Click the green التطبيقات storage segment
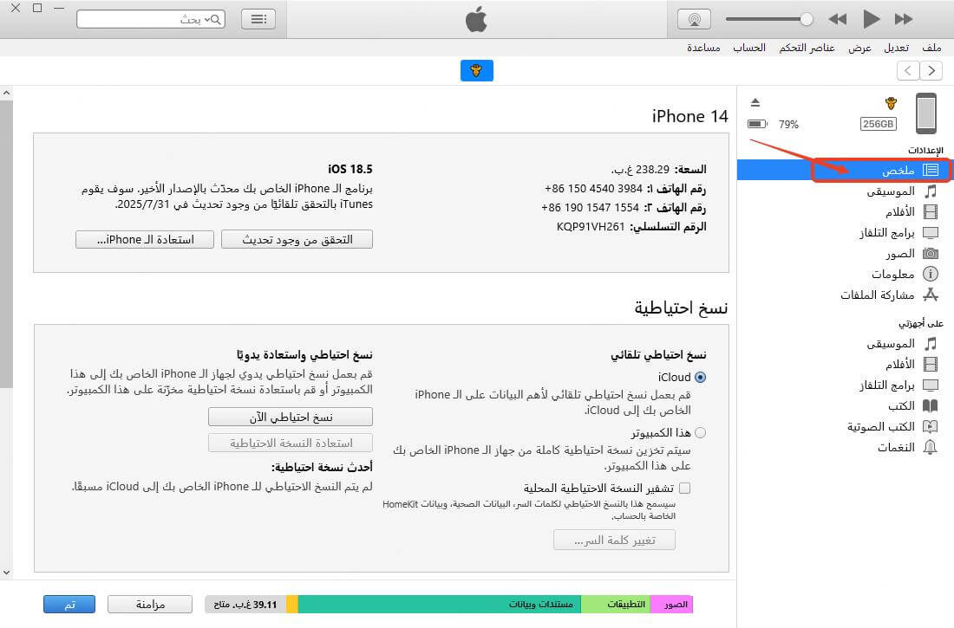954x628 pixels. [x=616, y=605]
